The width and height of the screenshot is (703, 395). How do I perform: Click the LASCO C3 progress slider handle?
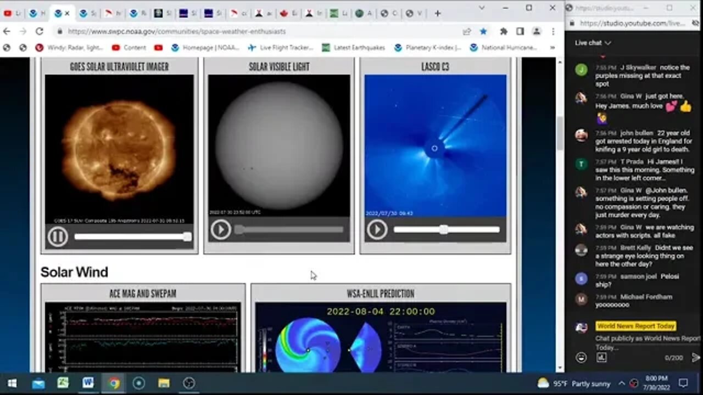(443, 230)
